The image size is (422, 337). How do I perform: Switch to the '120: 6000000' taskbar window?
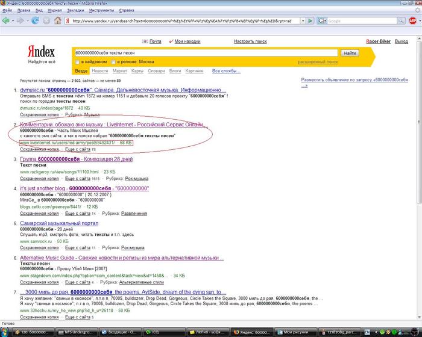(34, 332)
